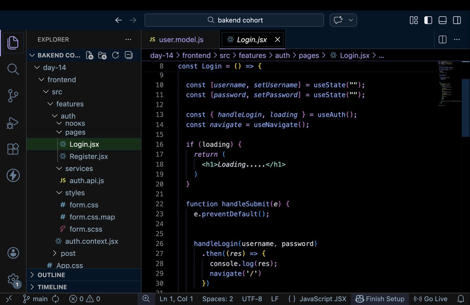Viewport: 470px width, 305px height.
Task: Open remote window from status bar
Action: click(x=9, y=299)
